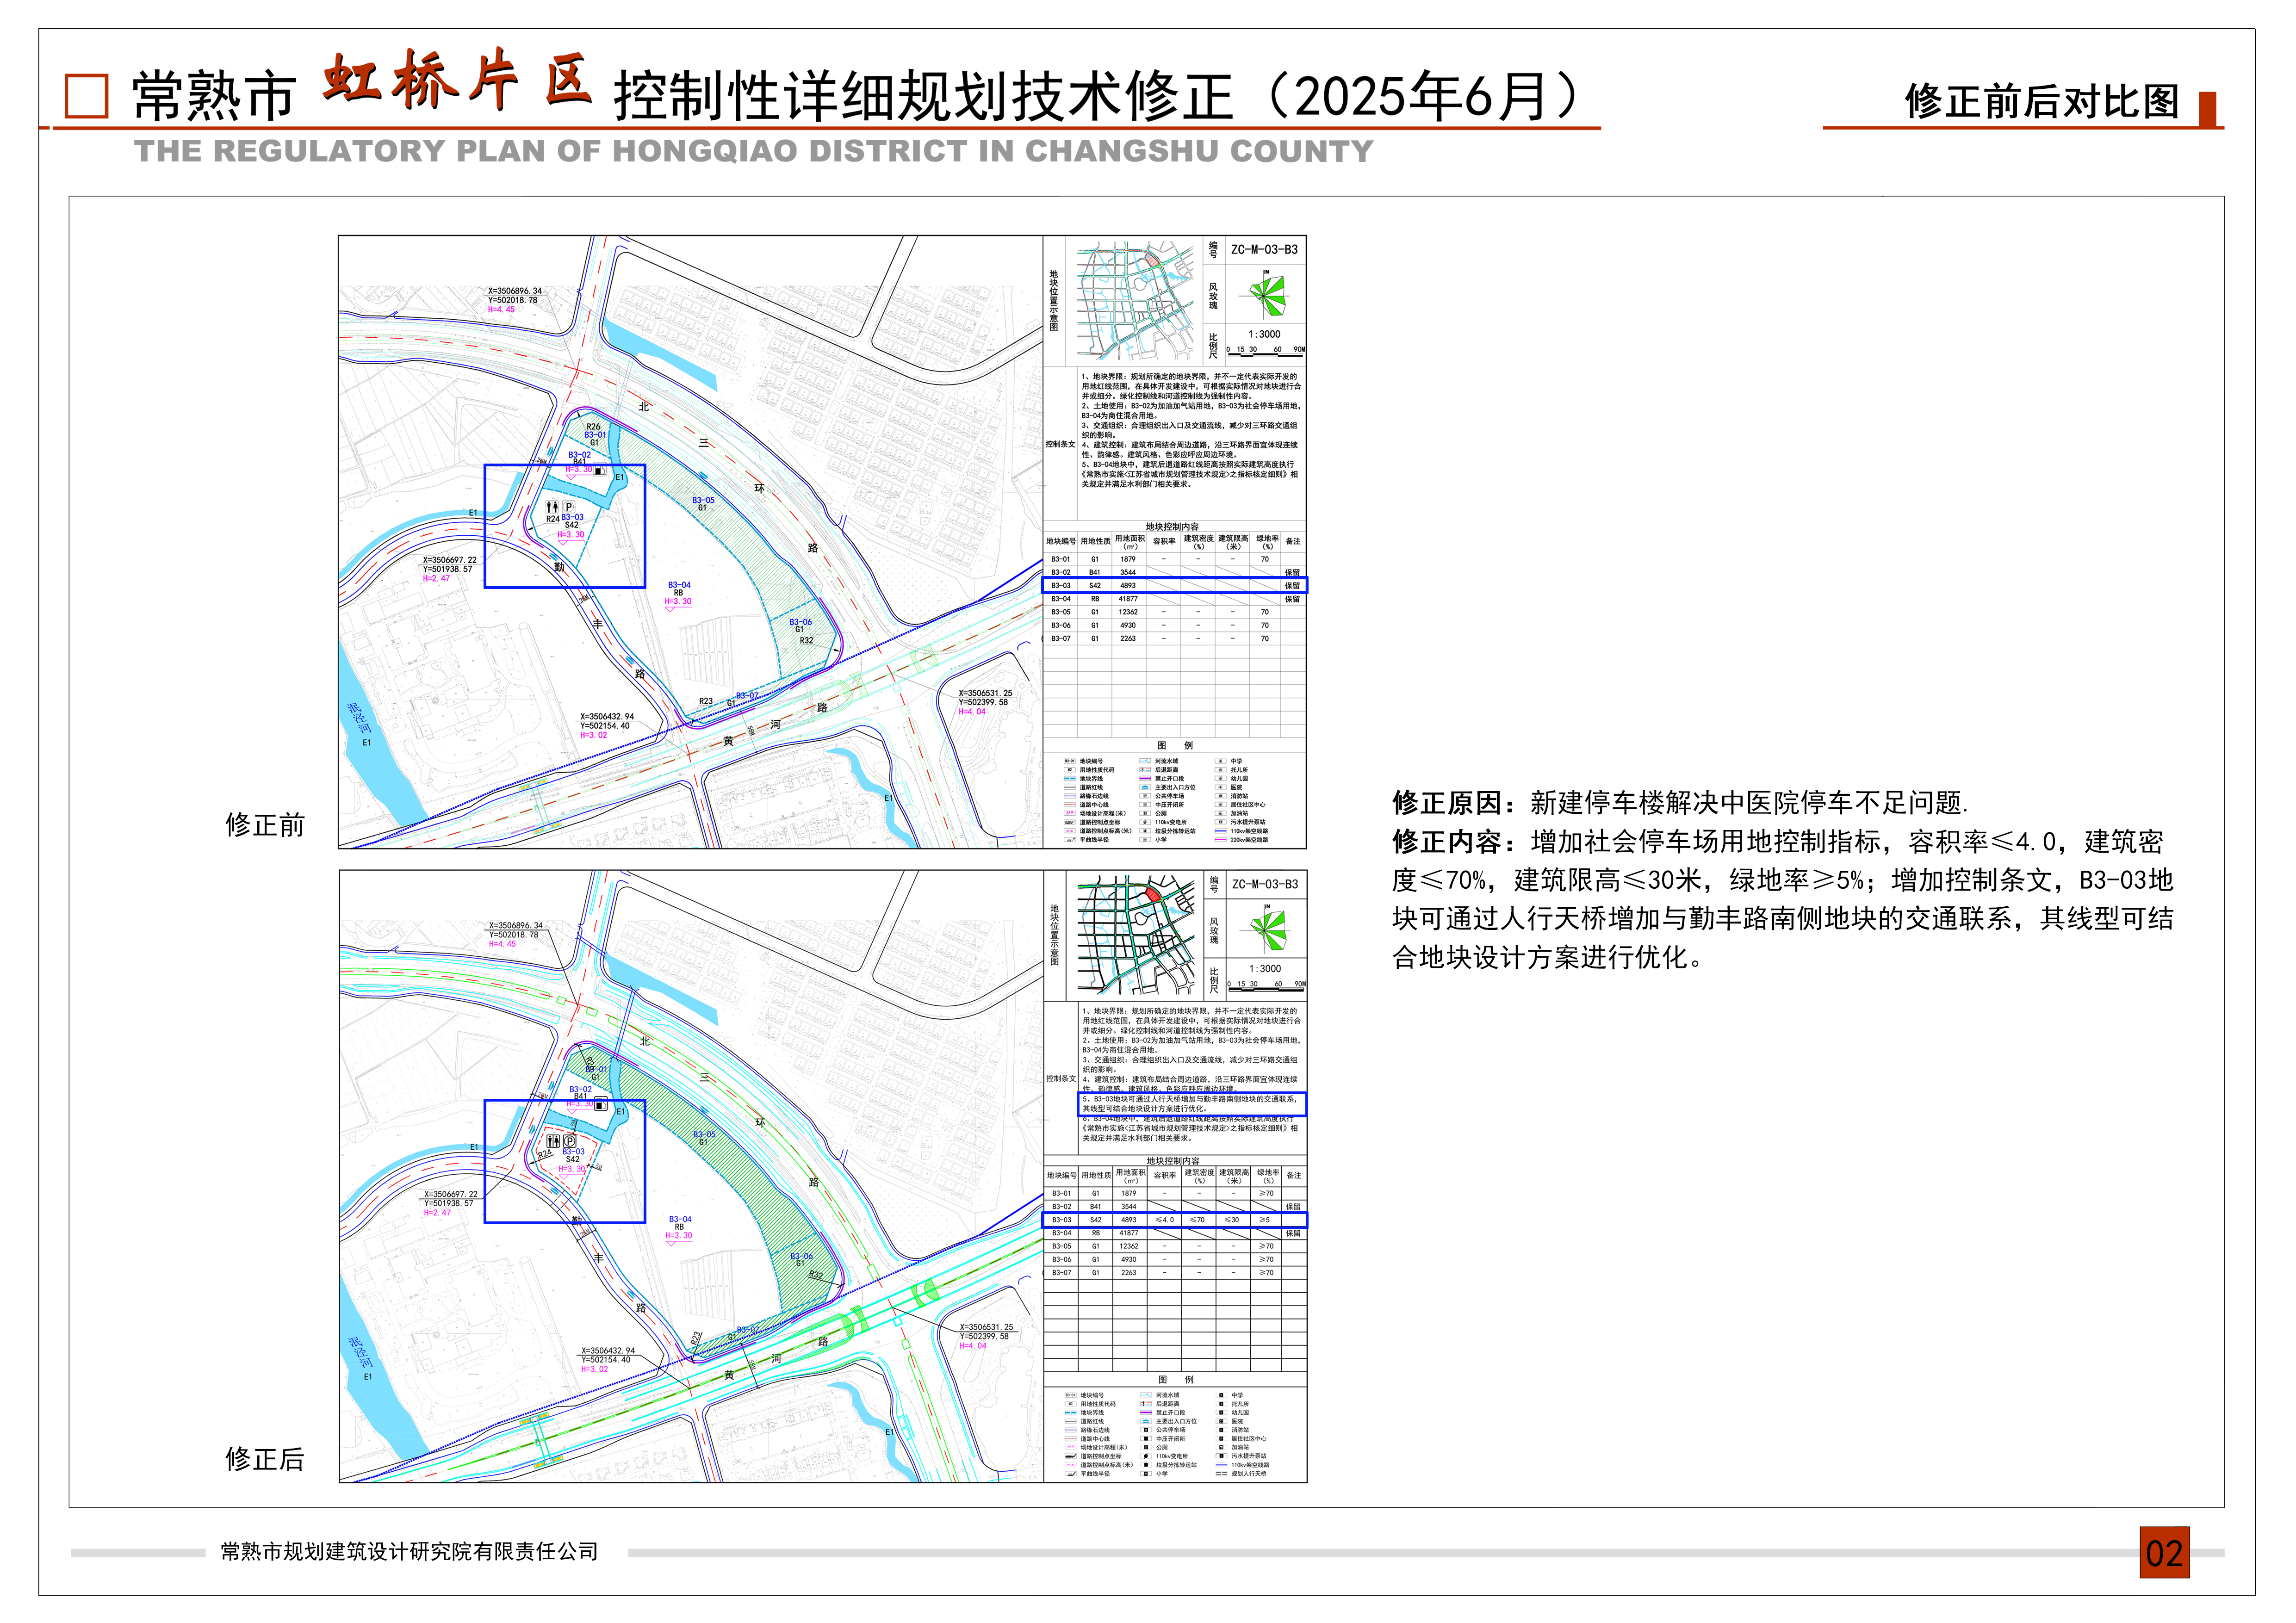This screenshot has width=2296, height=1623.
Task: Click 容积率 cell ≤4.0 in 修正后 table
Action: [1165, 1220]
